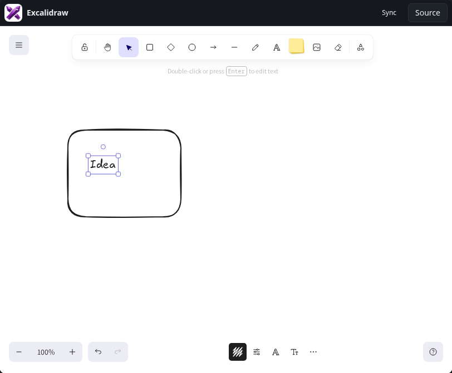Click the top-right resize handle of Idea
Image resolution: width=452 pixels, height=373 pixels.
pyautogui.click(x=118, y=156)
